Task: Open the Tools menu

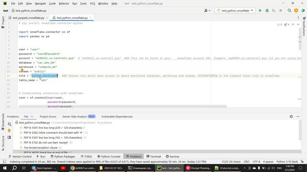Action: pos(83,3)
